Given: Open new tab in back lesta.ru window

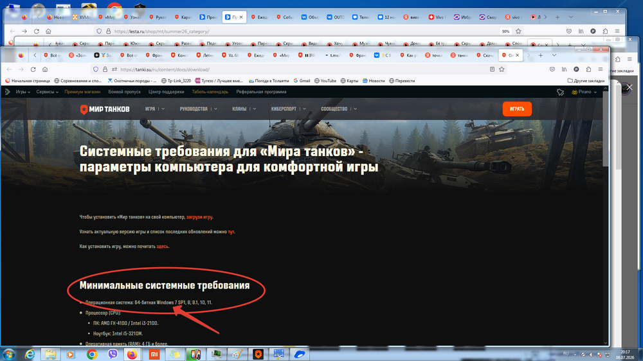Looking at the screenshot, I should 557,17.
